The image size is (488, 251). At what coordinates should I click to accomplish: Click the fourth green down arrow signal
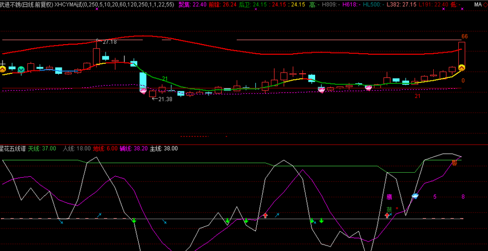[312, 221]
